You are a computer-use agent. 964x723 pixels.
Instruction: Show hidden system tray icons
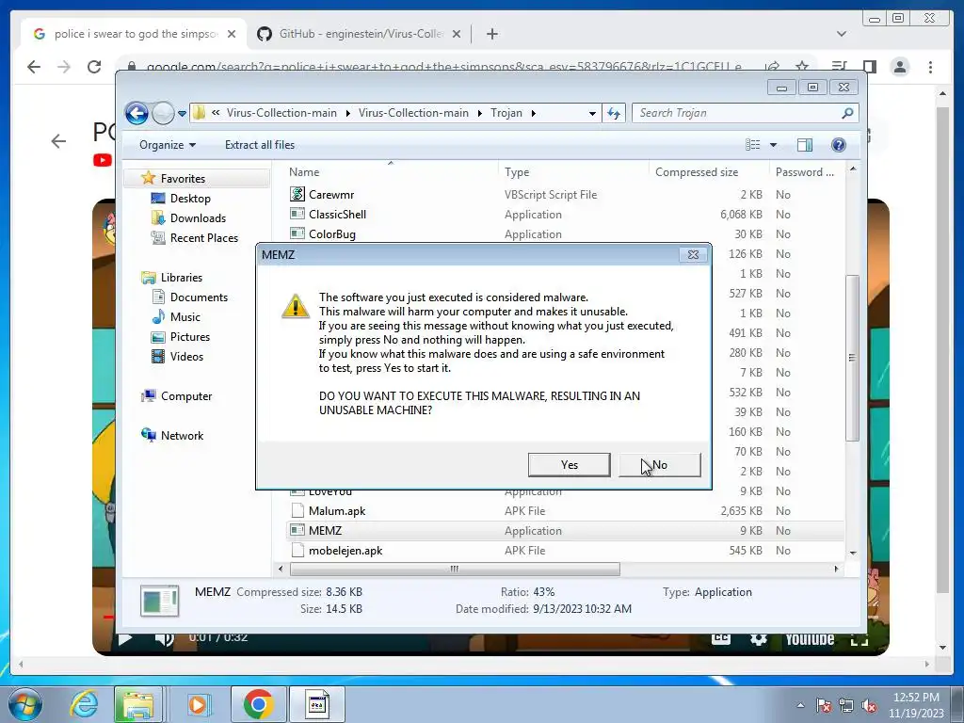pos(800,705)
